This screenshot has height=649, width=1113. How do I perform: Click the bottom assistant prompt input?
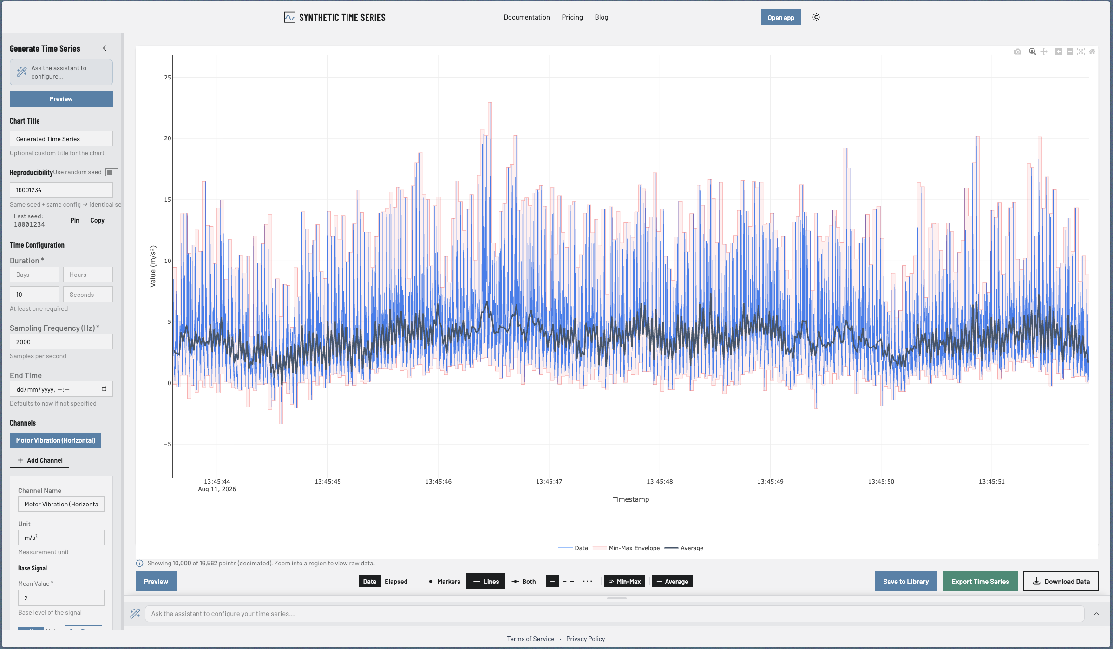point(615,614)
